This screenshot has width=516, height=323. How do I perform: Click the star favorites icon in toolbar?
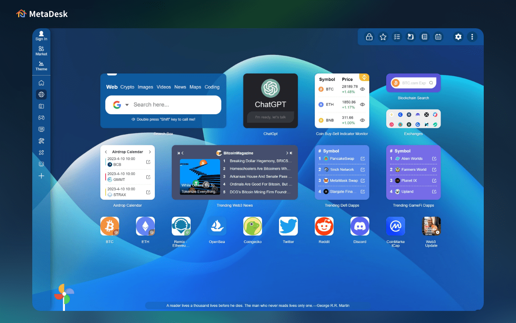click(383, 37)
